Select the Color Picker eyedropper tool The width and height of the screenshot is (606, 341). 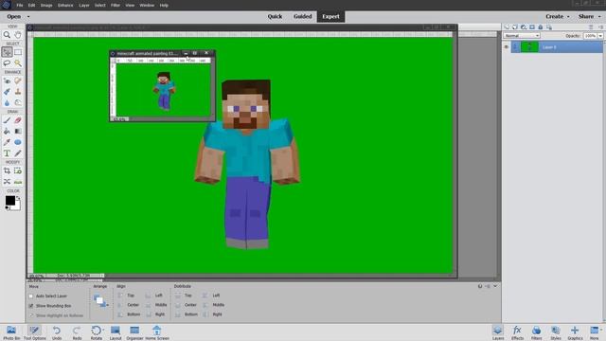(x=7, y=142)
